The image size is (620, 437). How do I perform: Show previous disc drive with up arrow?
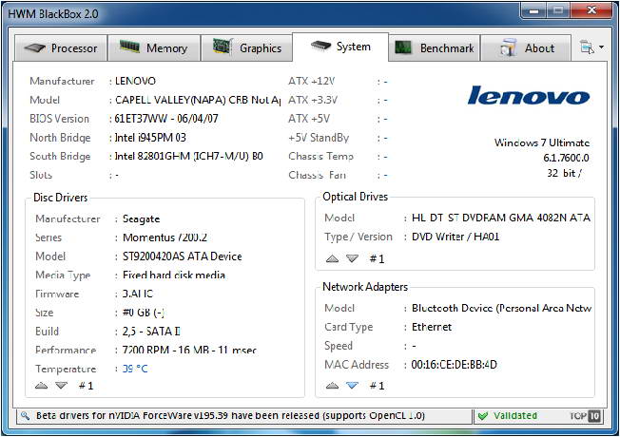[41, 386]
